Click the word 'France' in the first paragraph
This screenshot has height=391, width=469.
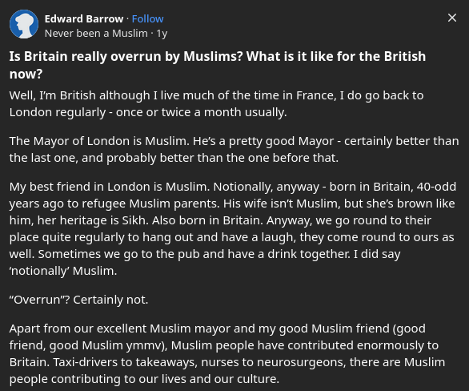coord(316,95)
